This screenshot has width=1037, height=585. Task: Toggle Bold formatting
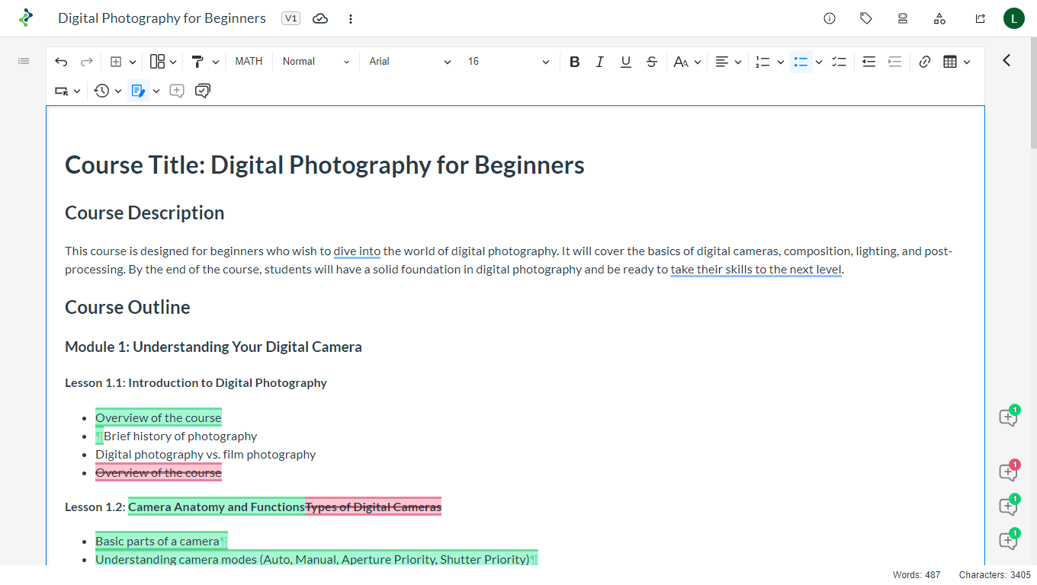tap(575, 62)
